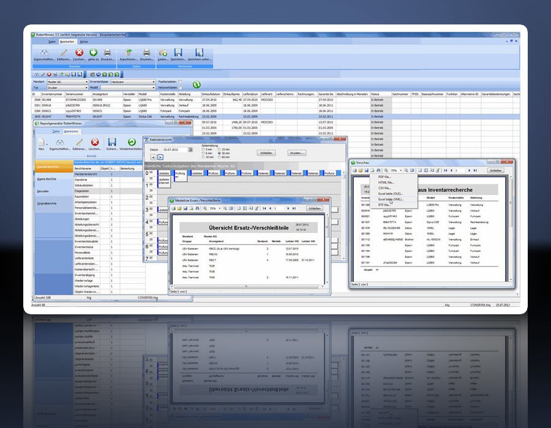Open 75% zoom dropdown in Vorschau toolbar
Screen dimensions: 551x428
[x=400, y=171]
